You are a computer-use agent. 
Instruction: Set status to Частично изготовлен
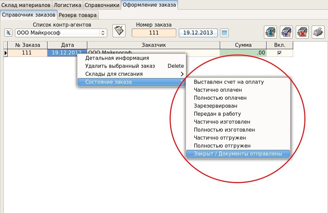[238, 122]
